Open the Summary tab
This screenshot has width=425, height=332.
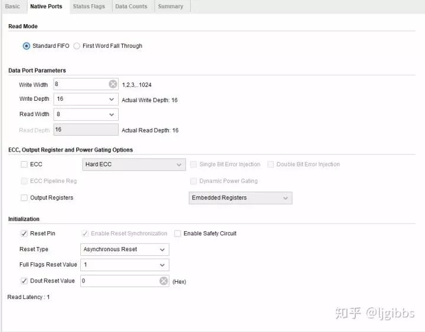171,6
